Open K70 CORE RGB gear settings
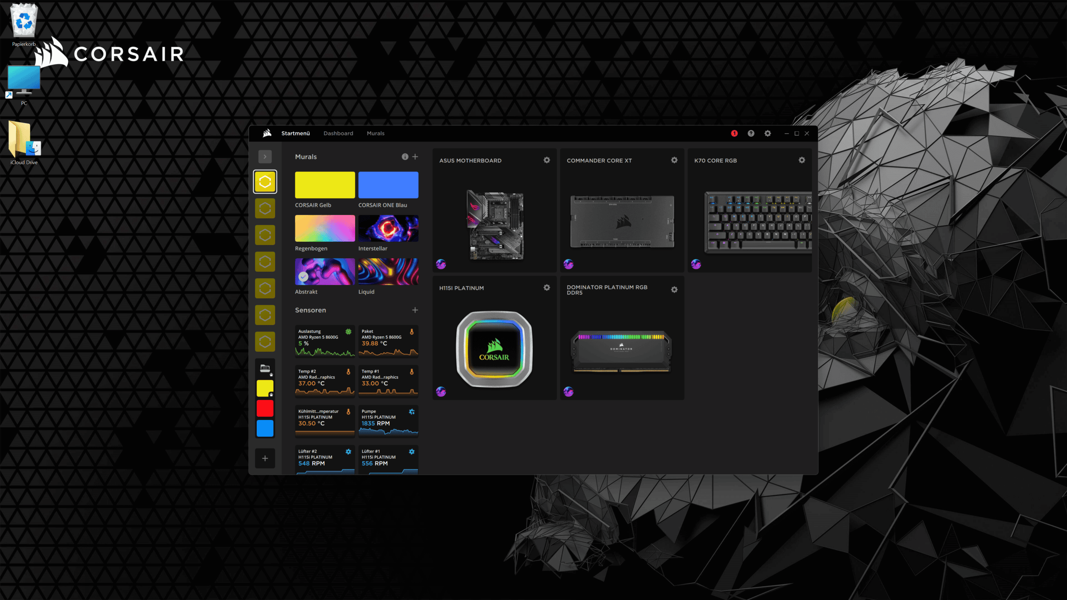 pos(802,160)
